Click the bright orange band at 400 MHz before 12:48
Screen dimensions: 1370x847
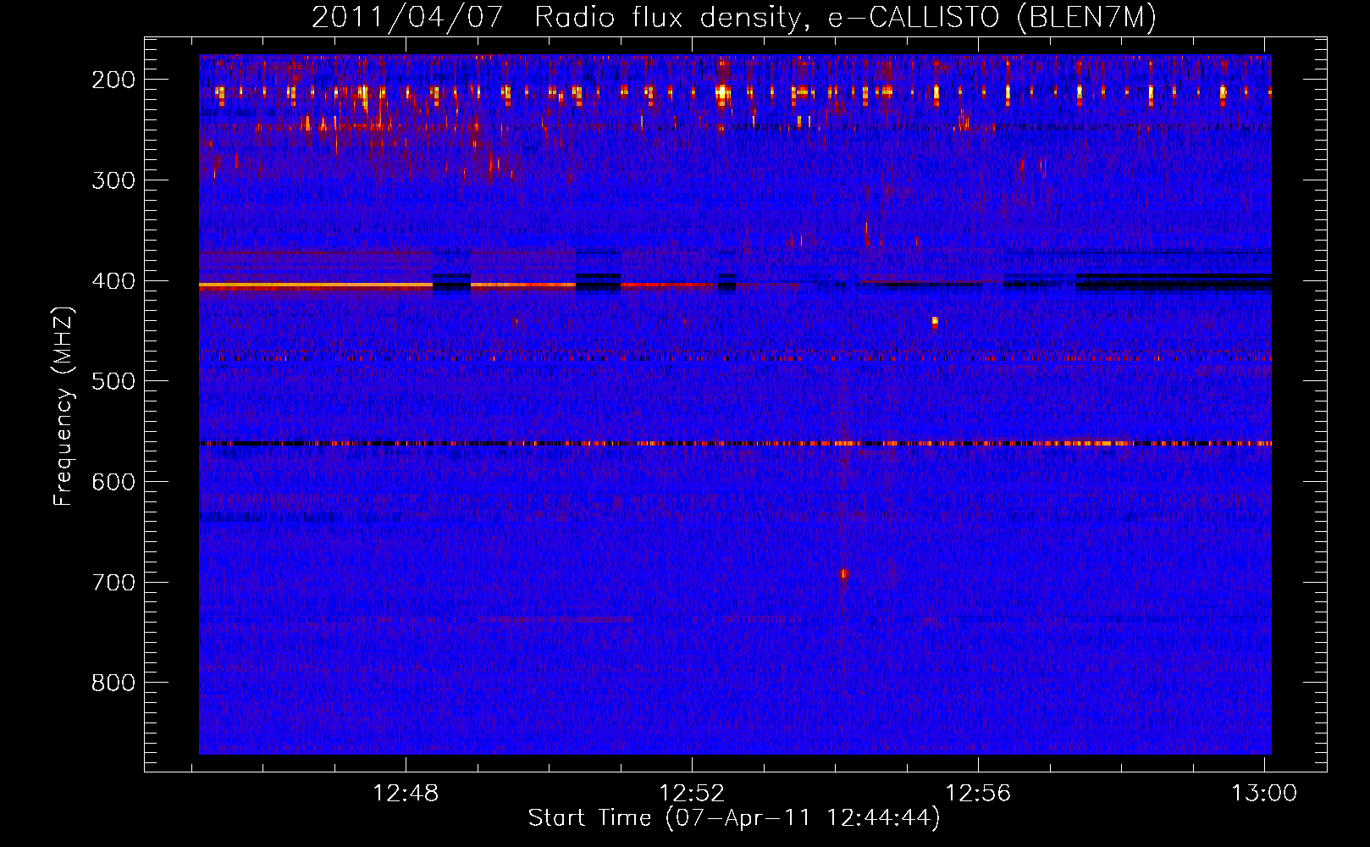pos(316,286)
